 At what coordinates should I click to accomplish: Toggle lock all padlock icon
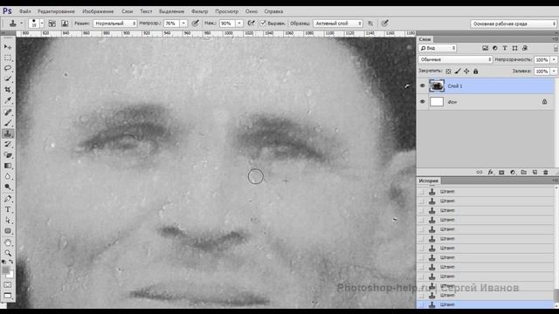(x=475, y=72)
